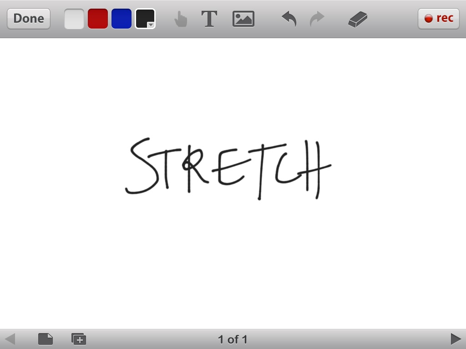Activate the Text tool
Viewport: 466px width, 349px height.
pos(209,19)
